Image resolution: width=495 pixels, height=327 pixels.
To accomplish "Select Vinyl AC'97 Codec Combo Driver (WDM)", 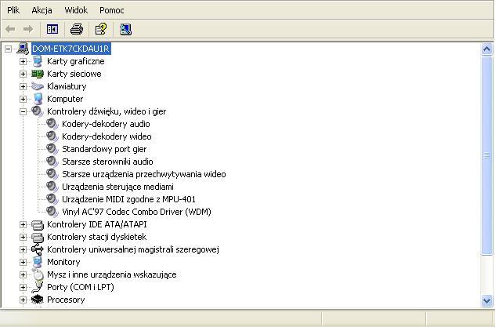I will (136, 212).
